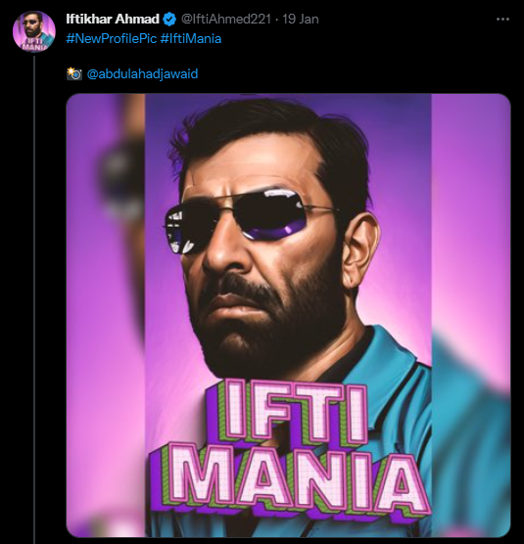This screenshot has height=544, width=524.
Task: Open the 19 Jan timestamp link
Action: [301, 20]
